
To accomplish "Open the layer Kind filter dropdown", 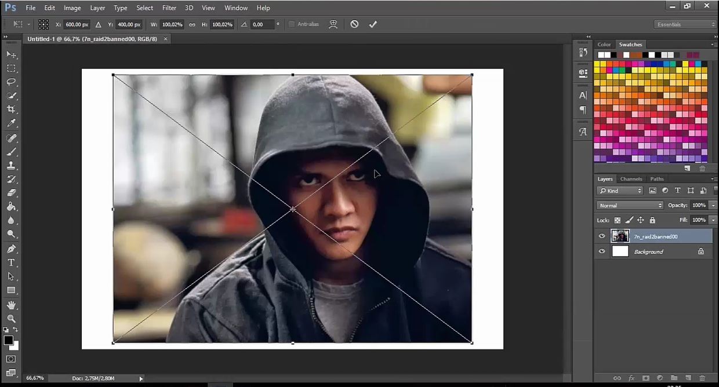I will [620, 191].
